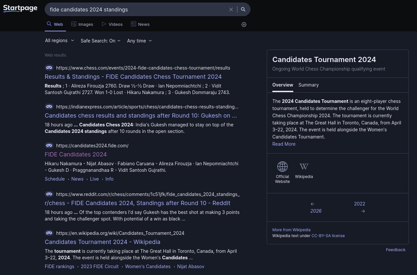Click the Startpage logo

click(20, 8)
